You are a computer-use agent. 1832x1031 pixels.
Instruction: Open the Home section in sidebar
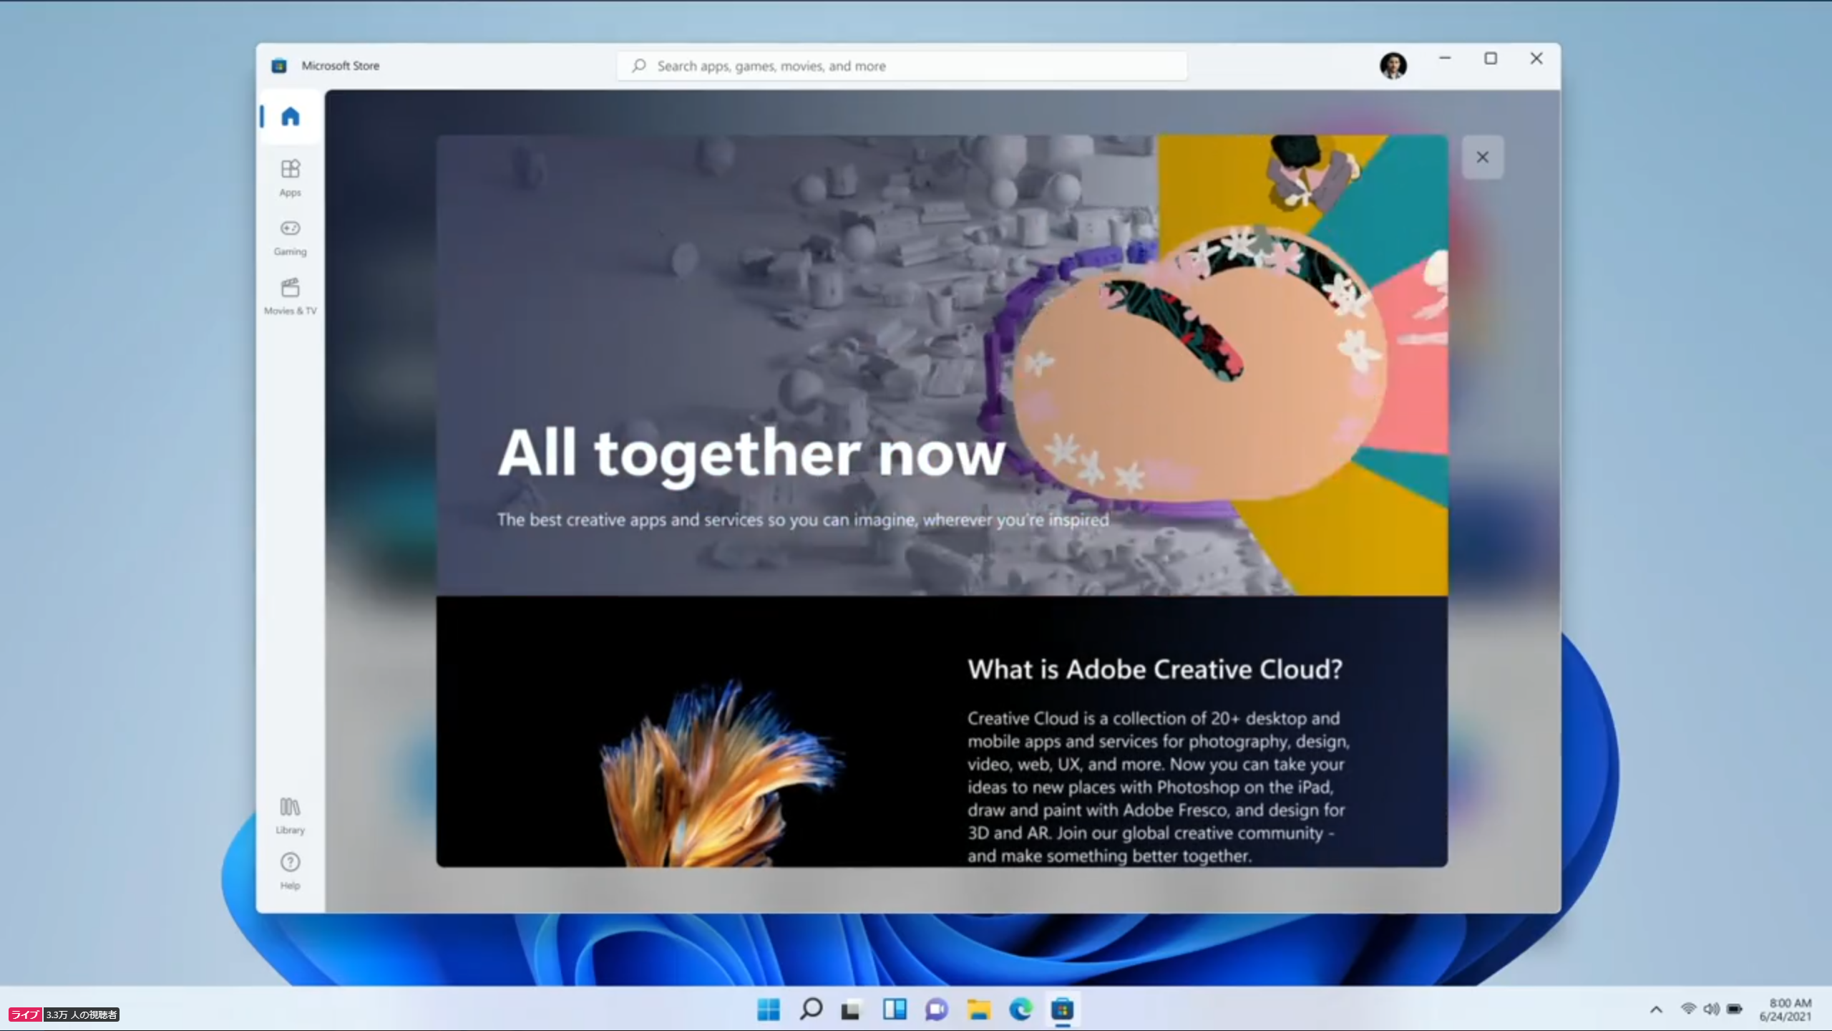click(x=290, y=117)
